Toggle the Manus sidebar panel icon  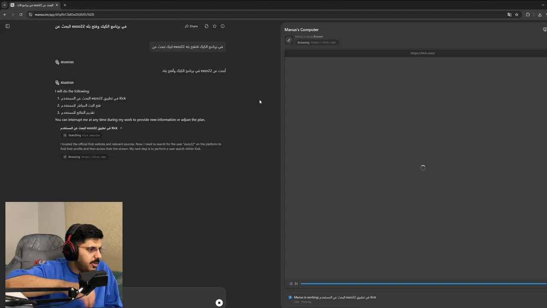(7, 26)
